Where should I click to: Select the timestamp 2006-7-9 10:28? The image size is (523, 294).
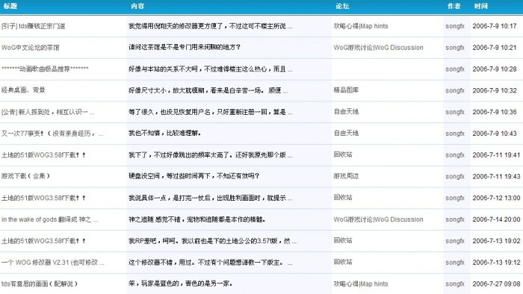tap(495, 69)
